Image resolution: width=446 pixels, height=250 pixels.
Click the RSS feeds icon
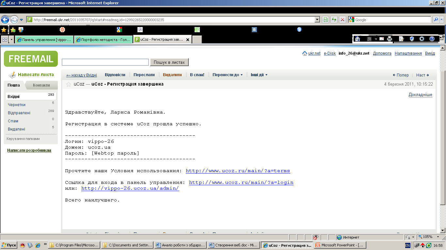pos(369,39)
